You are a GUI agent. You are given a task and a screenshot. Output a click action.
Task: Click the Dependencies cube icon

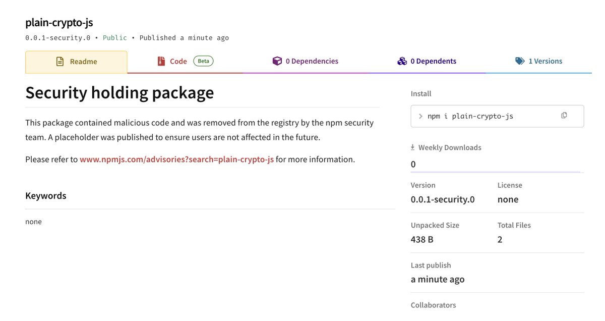click(277, 61)
